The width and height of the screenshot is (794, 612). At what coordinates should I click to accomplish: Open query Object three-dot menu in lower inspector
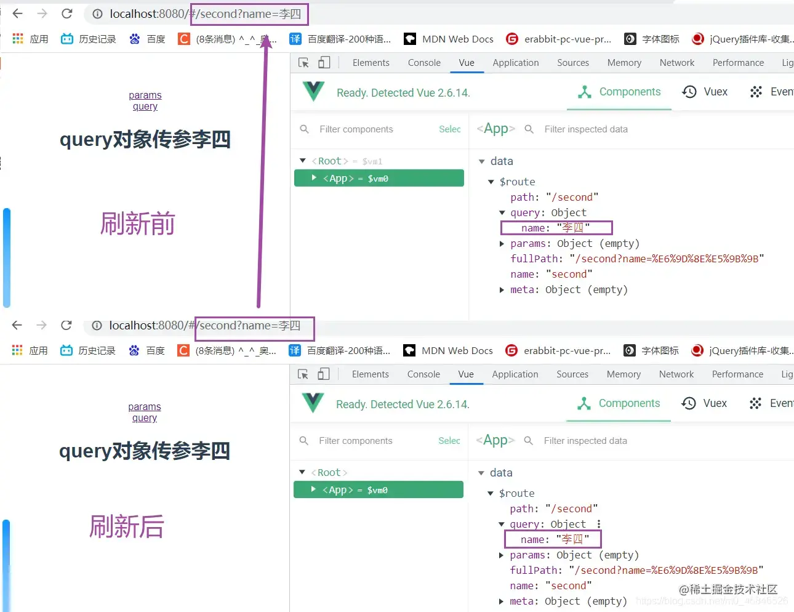tap(598, 524)
